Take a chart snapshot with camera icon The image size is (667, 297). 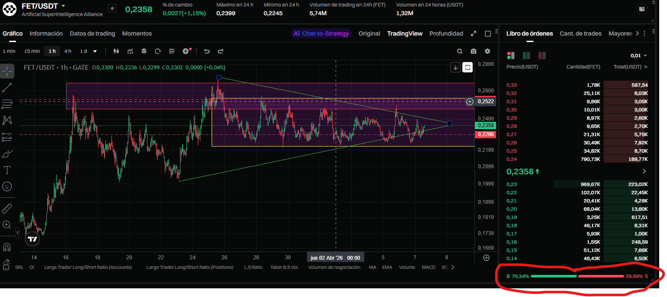point(474,51)
